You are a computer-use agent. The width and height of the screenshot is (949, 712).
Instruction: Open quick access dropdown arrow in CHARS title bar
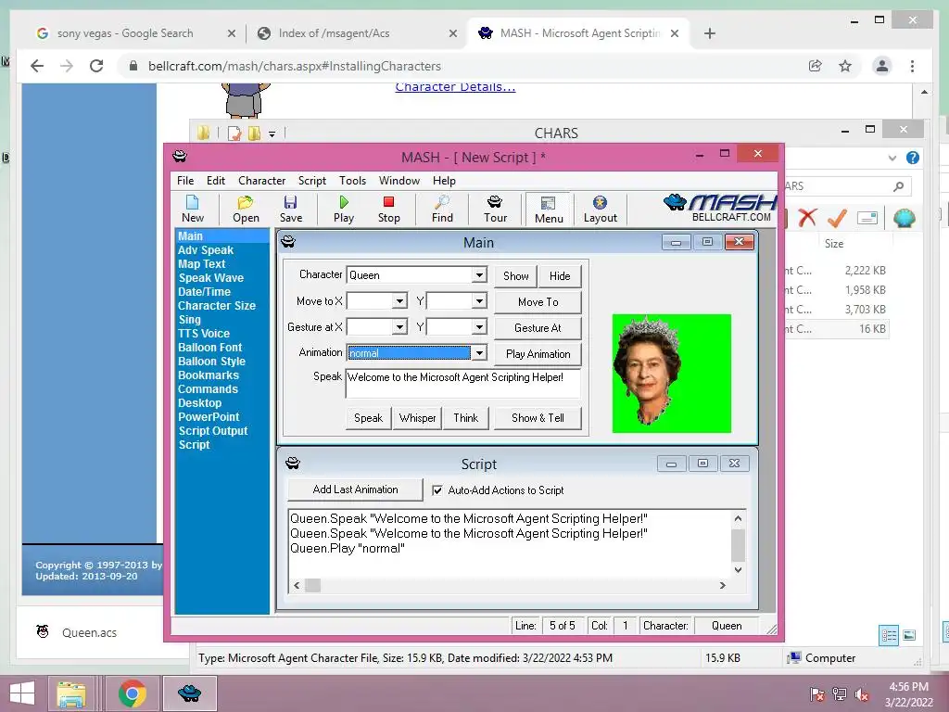pos(272,133)
